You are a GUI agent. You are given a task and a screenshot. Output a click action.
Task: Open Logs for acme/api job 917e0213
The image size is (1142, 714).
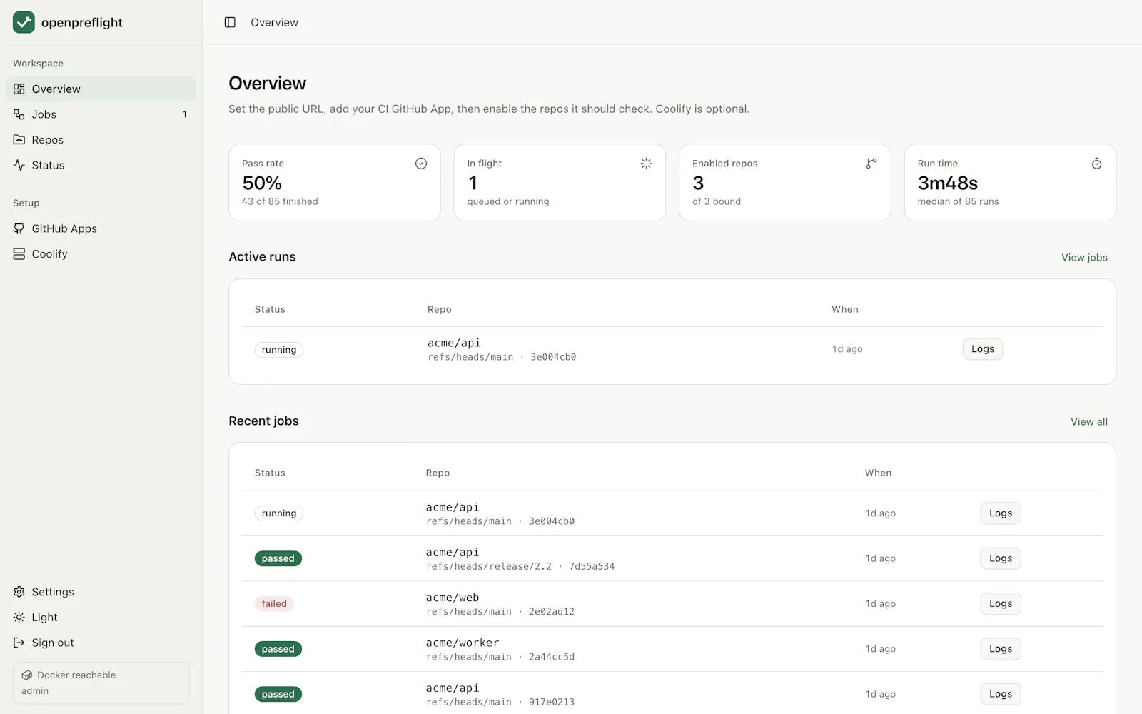tap(1001, 694)
